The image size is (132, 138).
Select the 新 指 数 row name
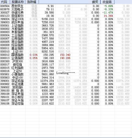pos(17,91)
